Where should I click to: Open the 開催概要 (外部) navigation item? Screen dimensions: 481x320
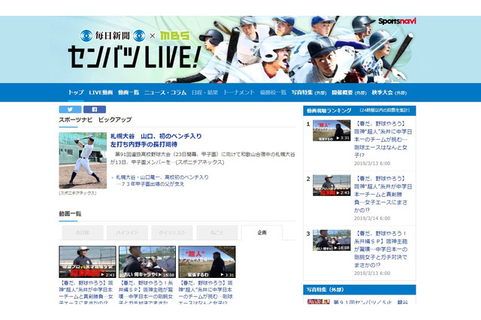click(349, 92)
